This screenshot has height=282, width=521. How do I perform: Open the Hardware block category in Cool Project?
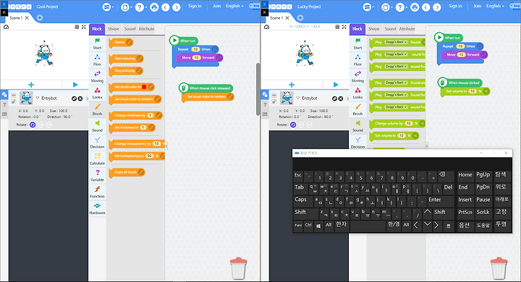[x=98, y=208]
